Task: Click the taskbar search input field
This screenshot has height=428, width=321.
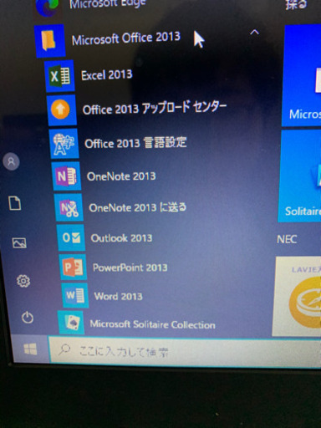Action: coord(185,352)
